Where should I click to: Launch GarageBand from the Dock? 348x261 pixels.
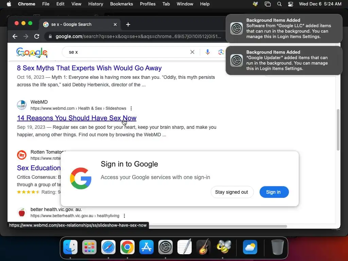(204, 247)
